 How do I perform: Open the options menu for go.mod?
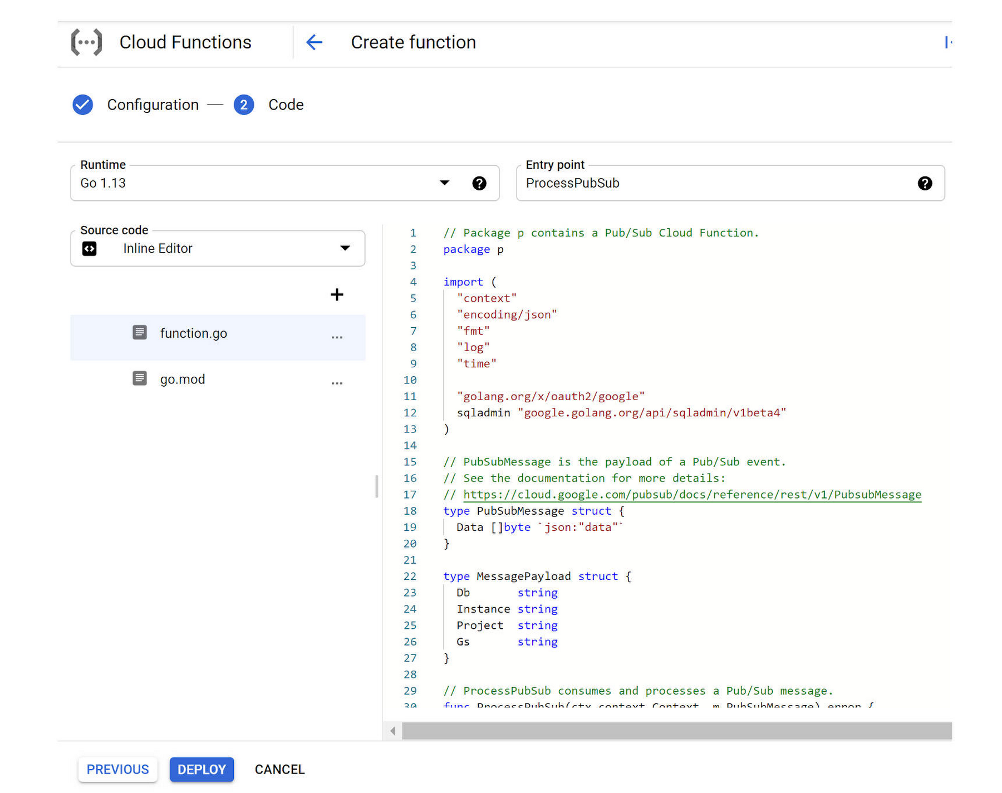click(337, 382)
